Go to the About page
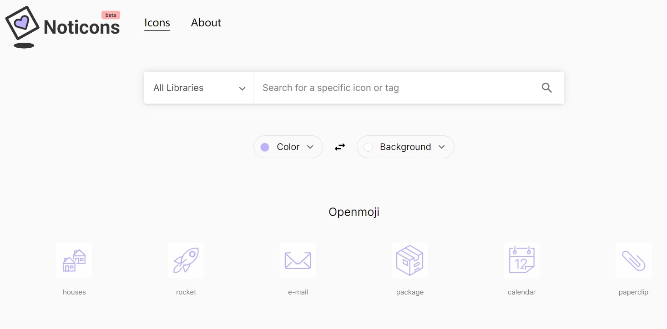 (206, 23)
